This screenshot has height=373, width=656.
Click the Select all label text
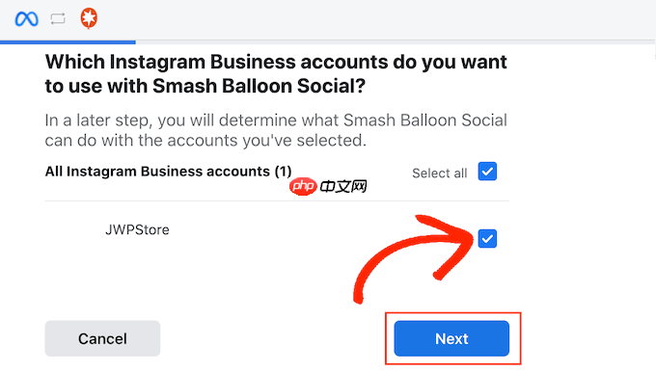pos(439,173)
